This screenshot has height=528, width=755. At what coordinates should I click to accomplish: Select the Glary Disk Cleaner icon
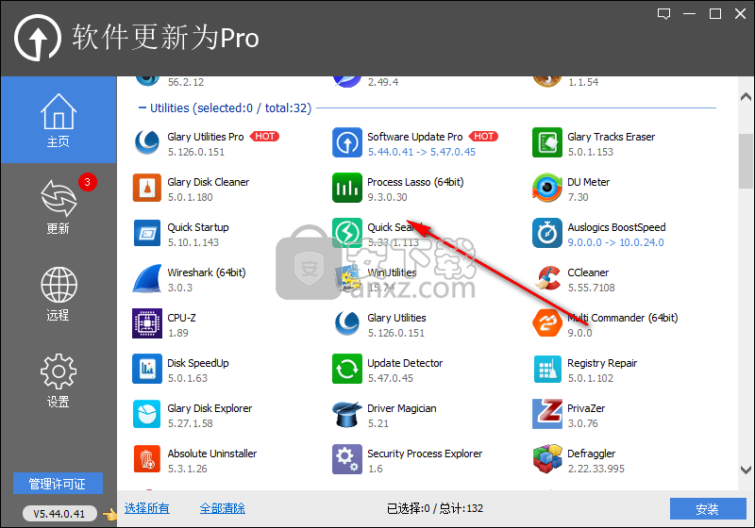pos(147,188)
